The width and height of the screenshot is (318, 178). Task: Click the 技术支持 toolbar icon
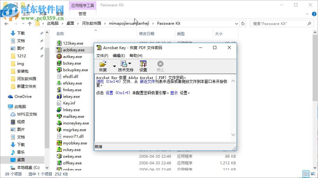point(124,66)
